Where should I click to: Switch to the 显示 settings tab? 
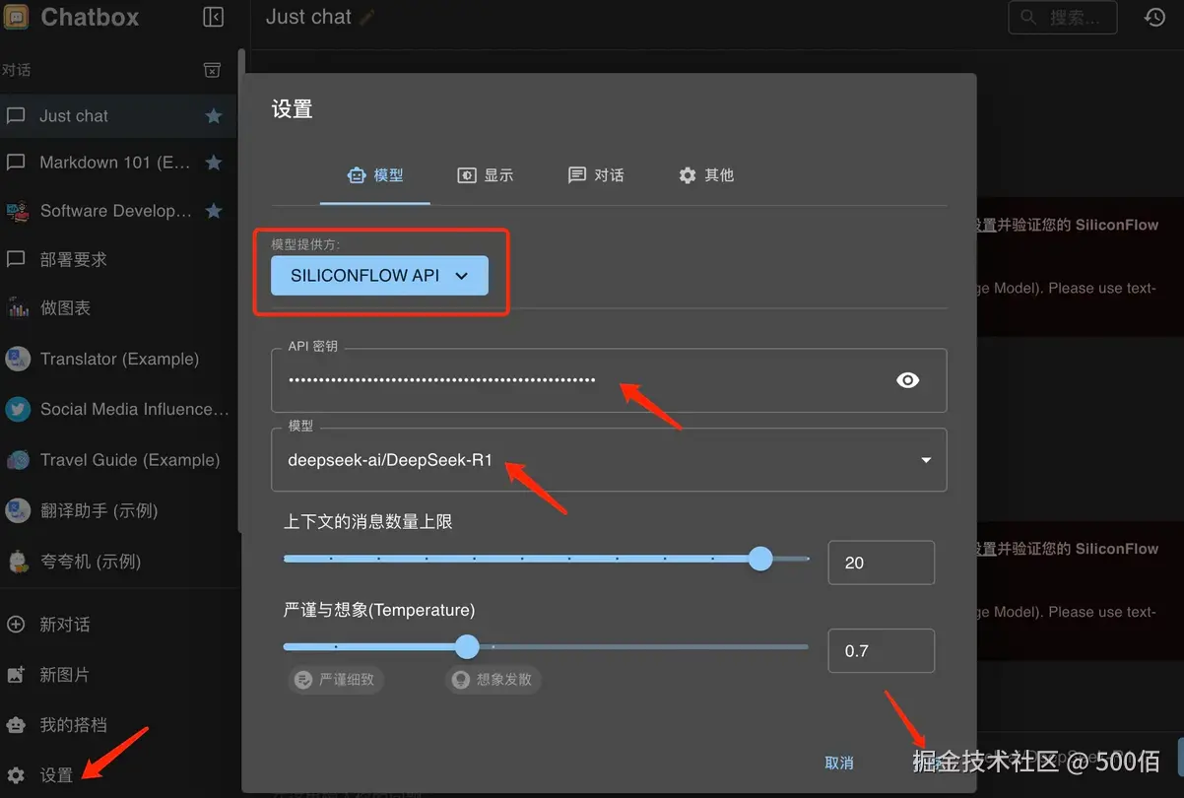(486, 174)
